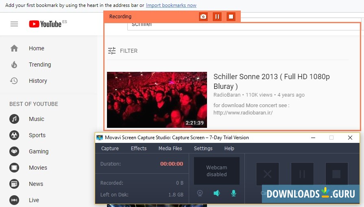Open the Settings menu in Movavi
The height and width of the screenshot is (207, 364).
click(203, 149)
